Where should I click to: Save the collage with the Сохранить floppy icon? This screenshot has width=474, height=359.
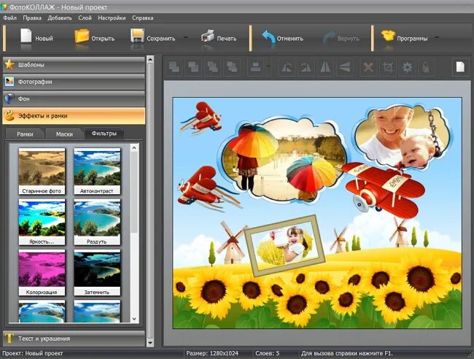(x=137, y=36)
